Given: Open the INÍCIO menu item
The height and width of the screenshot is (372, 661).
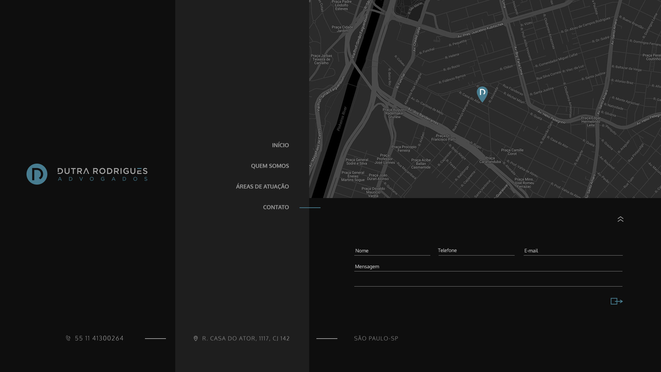Looking at the screenshot, I should pos(280,145).
